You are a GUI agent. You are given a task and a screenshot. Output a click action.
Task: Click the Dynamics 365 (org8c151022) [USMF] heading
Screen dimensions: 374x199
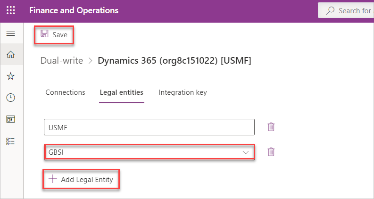[175, 61]
